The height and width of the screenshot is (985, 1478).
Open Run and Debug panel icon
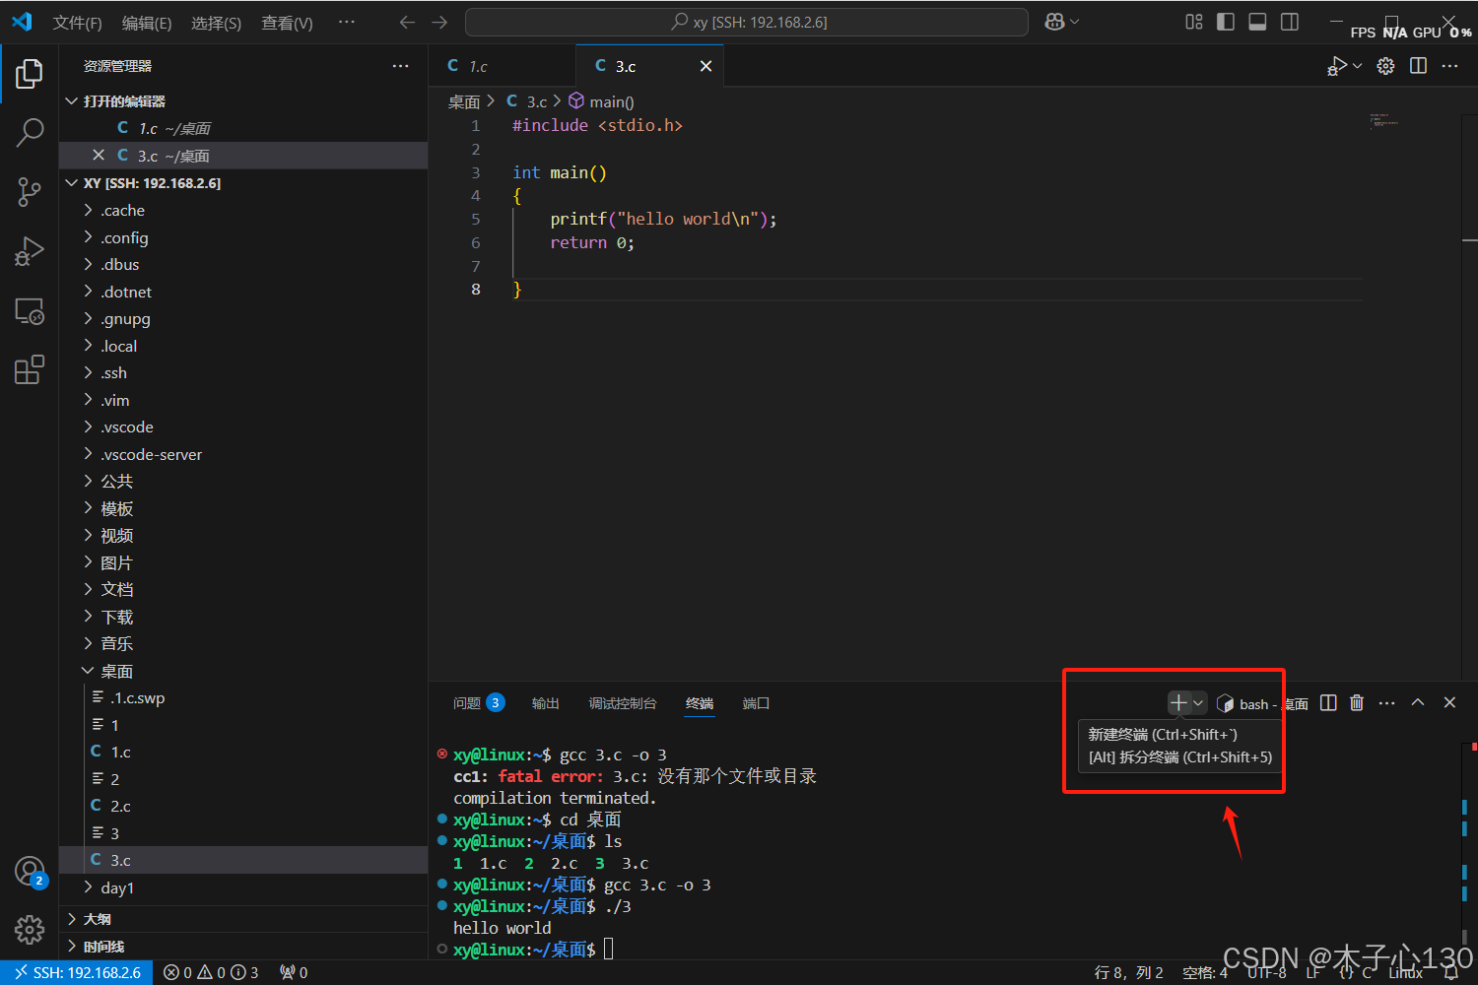point(30,250)
